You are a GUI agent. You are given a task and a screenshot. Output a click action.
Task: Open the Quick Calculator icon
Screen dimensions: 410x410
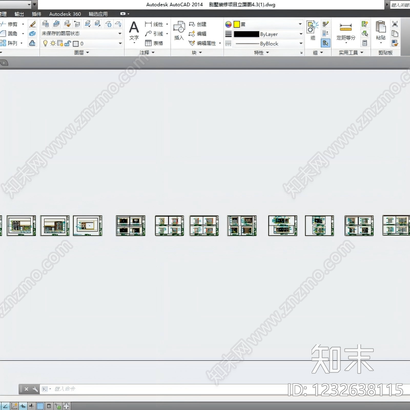coord(365,43)
